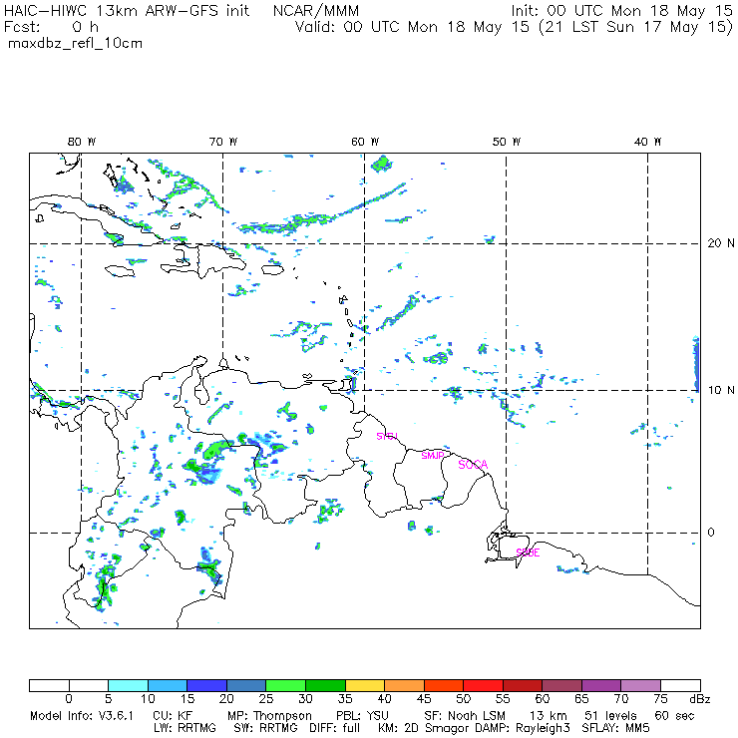
Task: Click the NCAR/MMM header text
Action: (316, 10)
